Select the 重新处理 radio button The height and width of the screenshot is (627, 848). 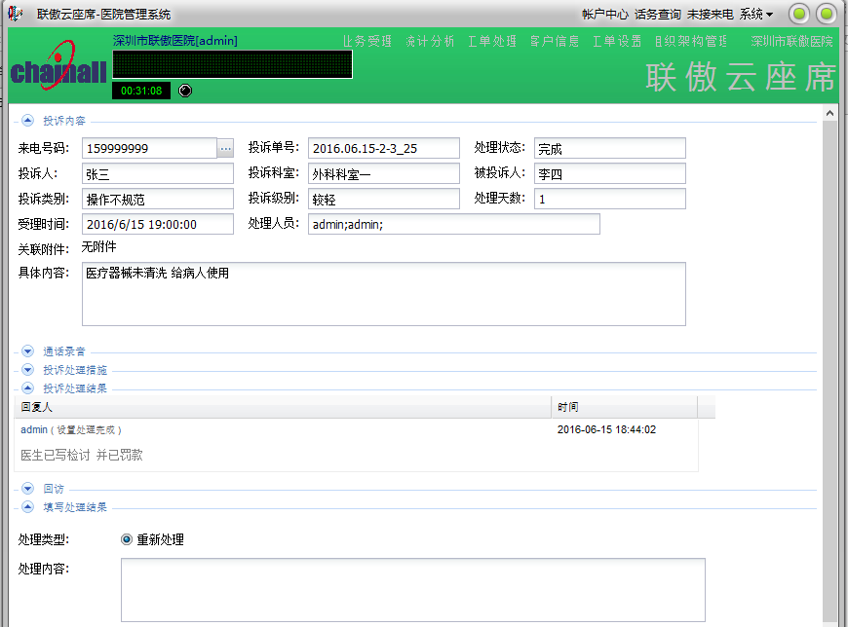click(x=127, y=539)
